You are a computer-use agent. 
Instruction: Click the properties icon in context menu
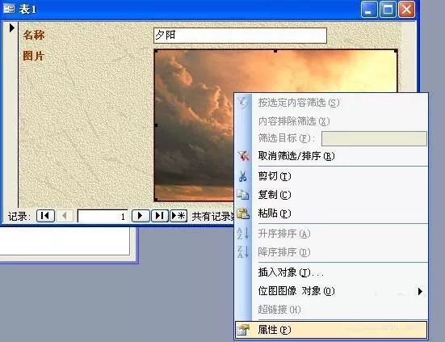pyautogui.click(x=243, y=330)
